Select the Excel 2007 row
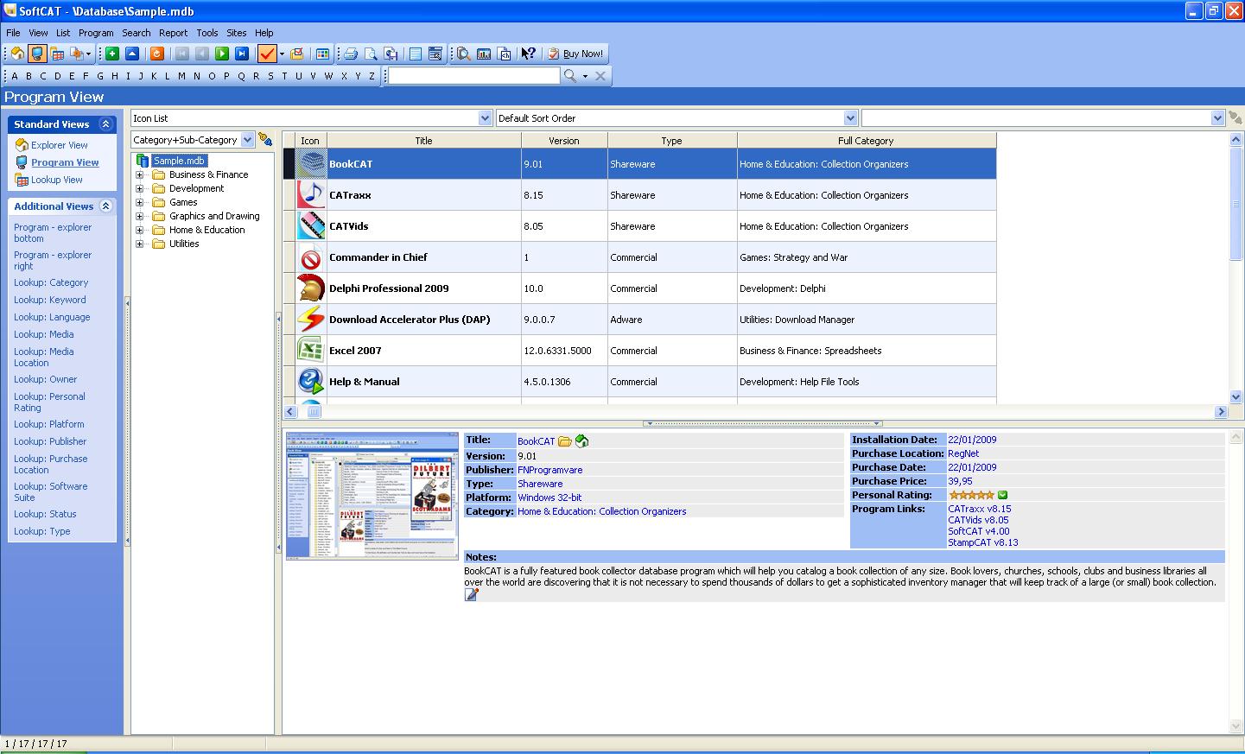Screen dimensions: 1245x754 639,351
